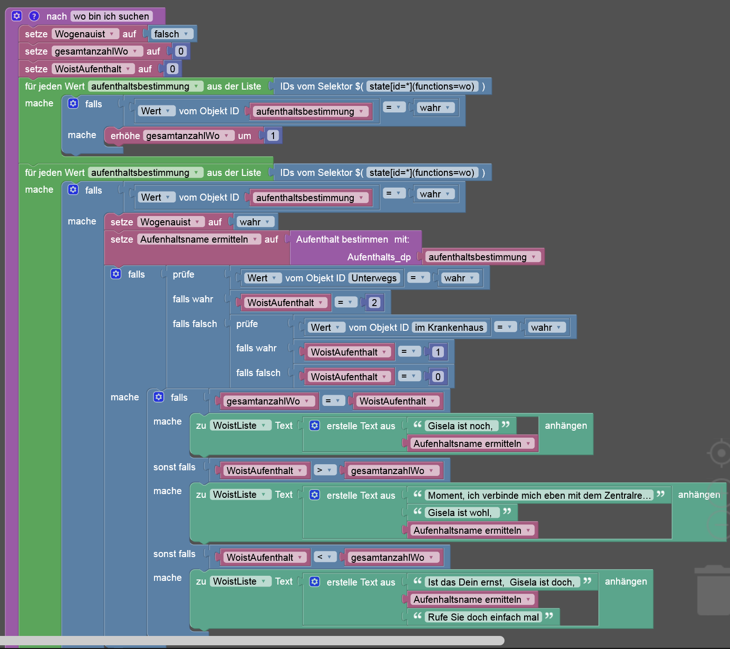
Task: Click gear on 'Gisela ist noch' text builder
Action: tap(315, 425)
